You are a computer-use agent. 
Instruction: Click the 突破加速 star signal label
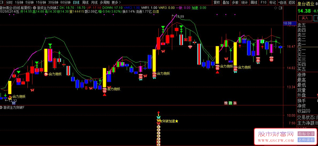tap(170, 121)
